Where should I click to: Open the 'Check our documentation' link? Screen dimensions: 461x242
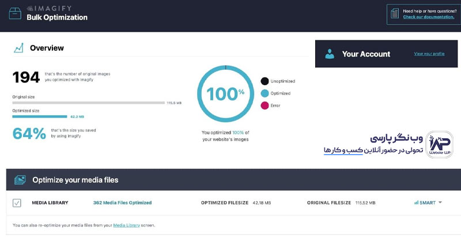(428, 17)
